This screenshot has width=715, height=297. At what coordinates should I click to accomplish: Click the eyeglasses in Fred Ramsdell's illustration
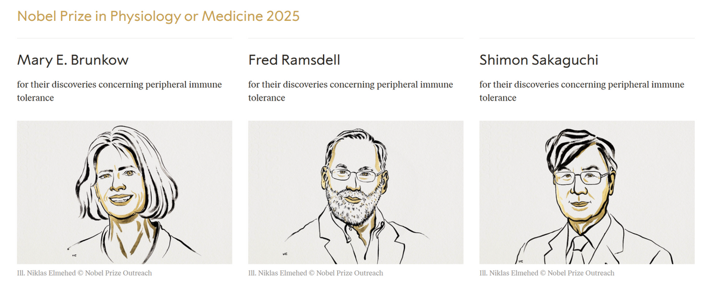point(356,175)
